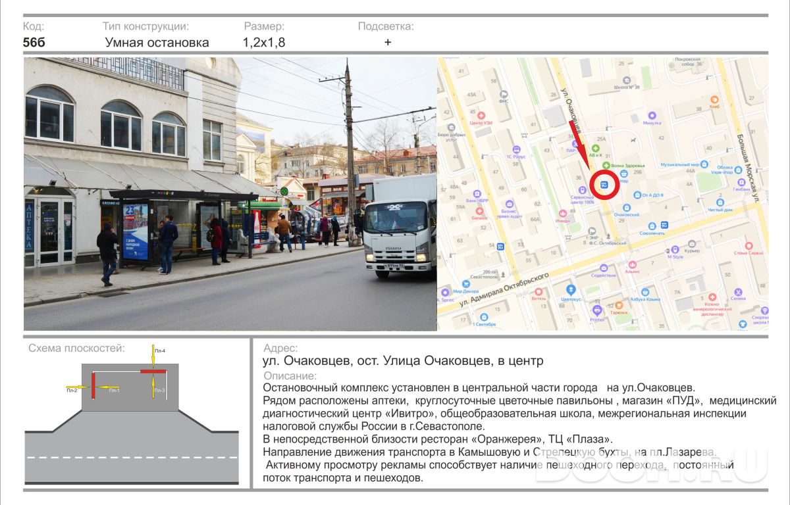Viewport: 790px width, 505px height.
Task: Click the size value 1,2x1,8
Action: click(x=264, y=43)
